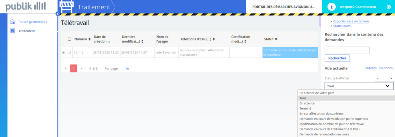This screenshot has height=137, width=395.
Task: Open the Statuts à afficher operator '=' dropdown
Action: (384, 78)
